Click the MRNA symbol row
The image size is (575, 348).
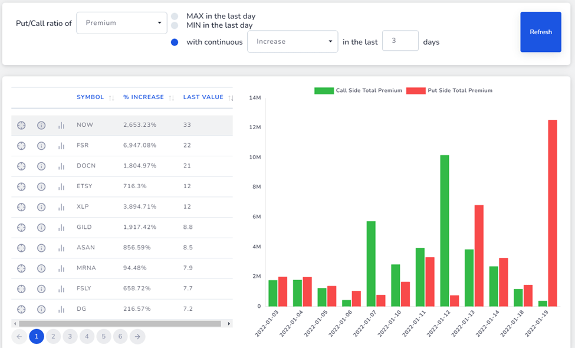pos(86,268)
